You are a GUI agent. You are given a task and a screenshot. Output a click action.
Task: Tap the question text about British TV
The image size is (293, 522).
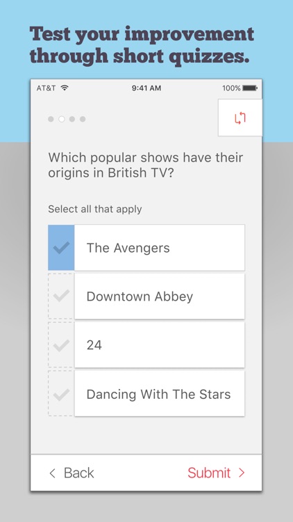(146, 165)
